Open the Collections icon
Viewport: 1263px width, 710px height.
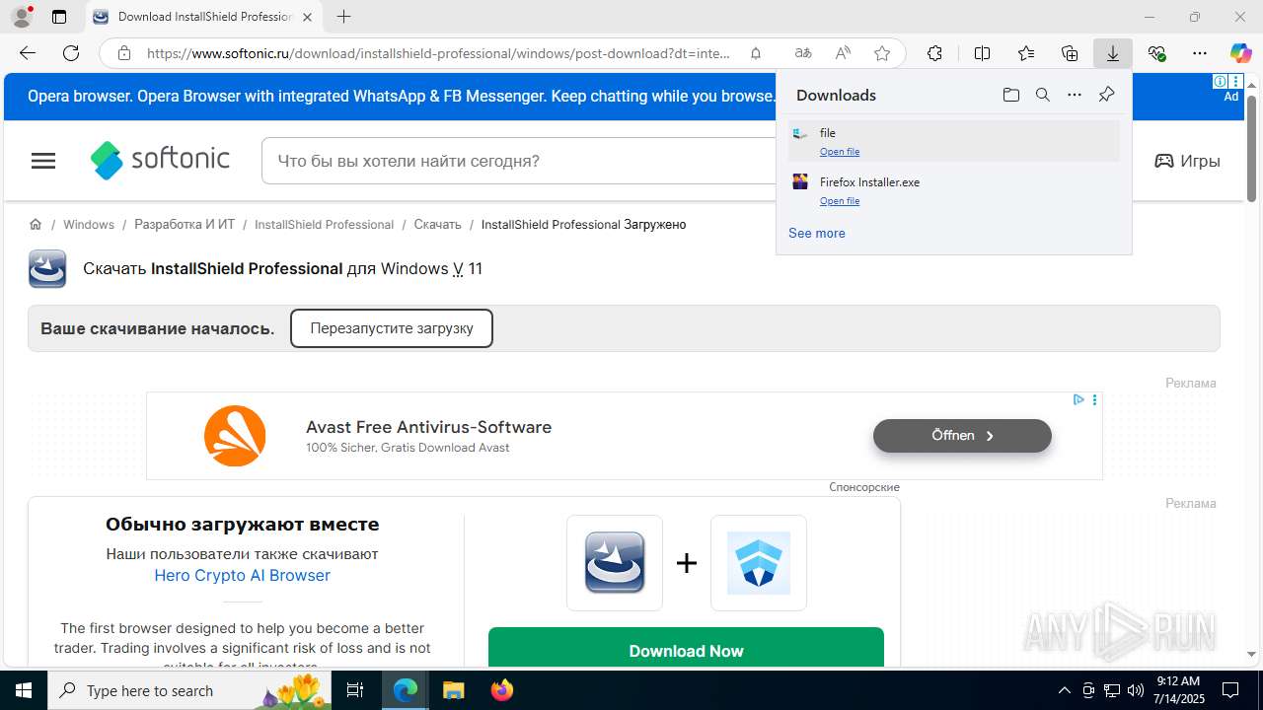pyautogui.click(x=1070, y=53)
